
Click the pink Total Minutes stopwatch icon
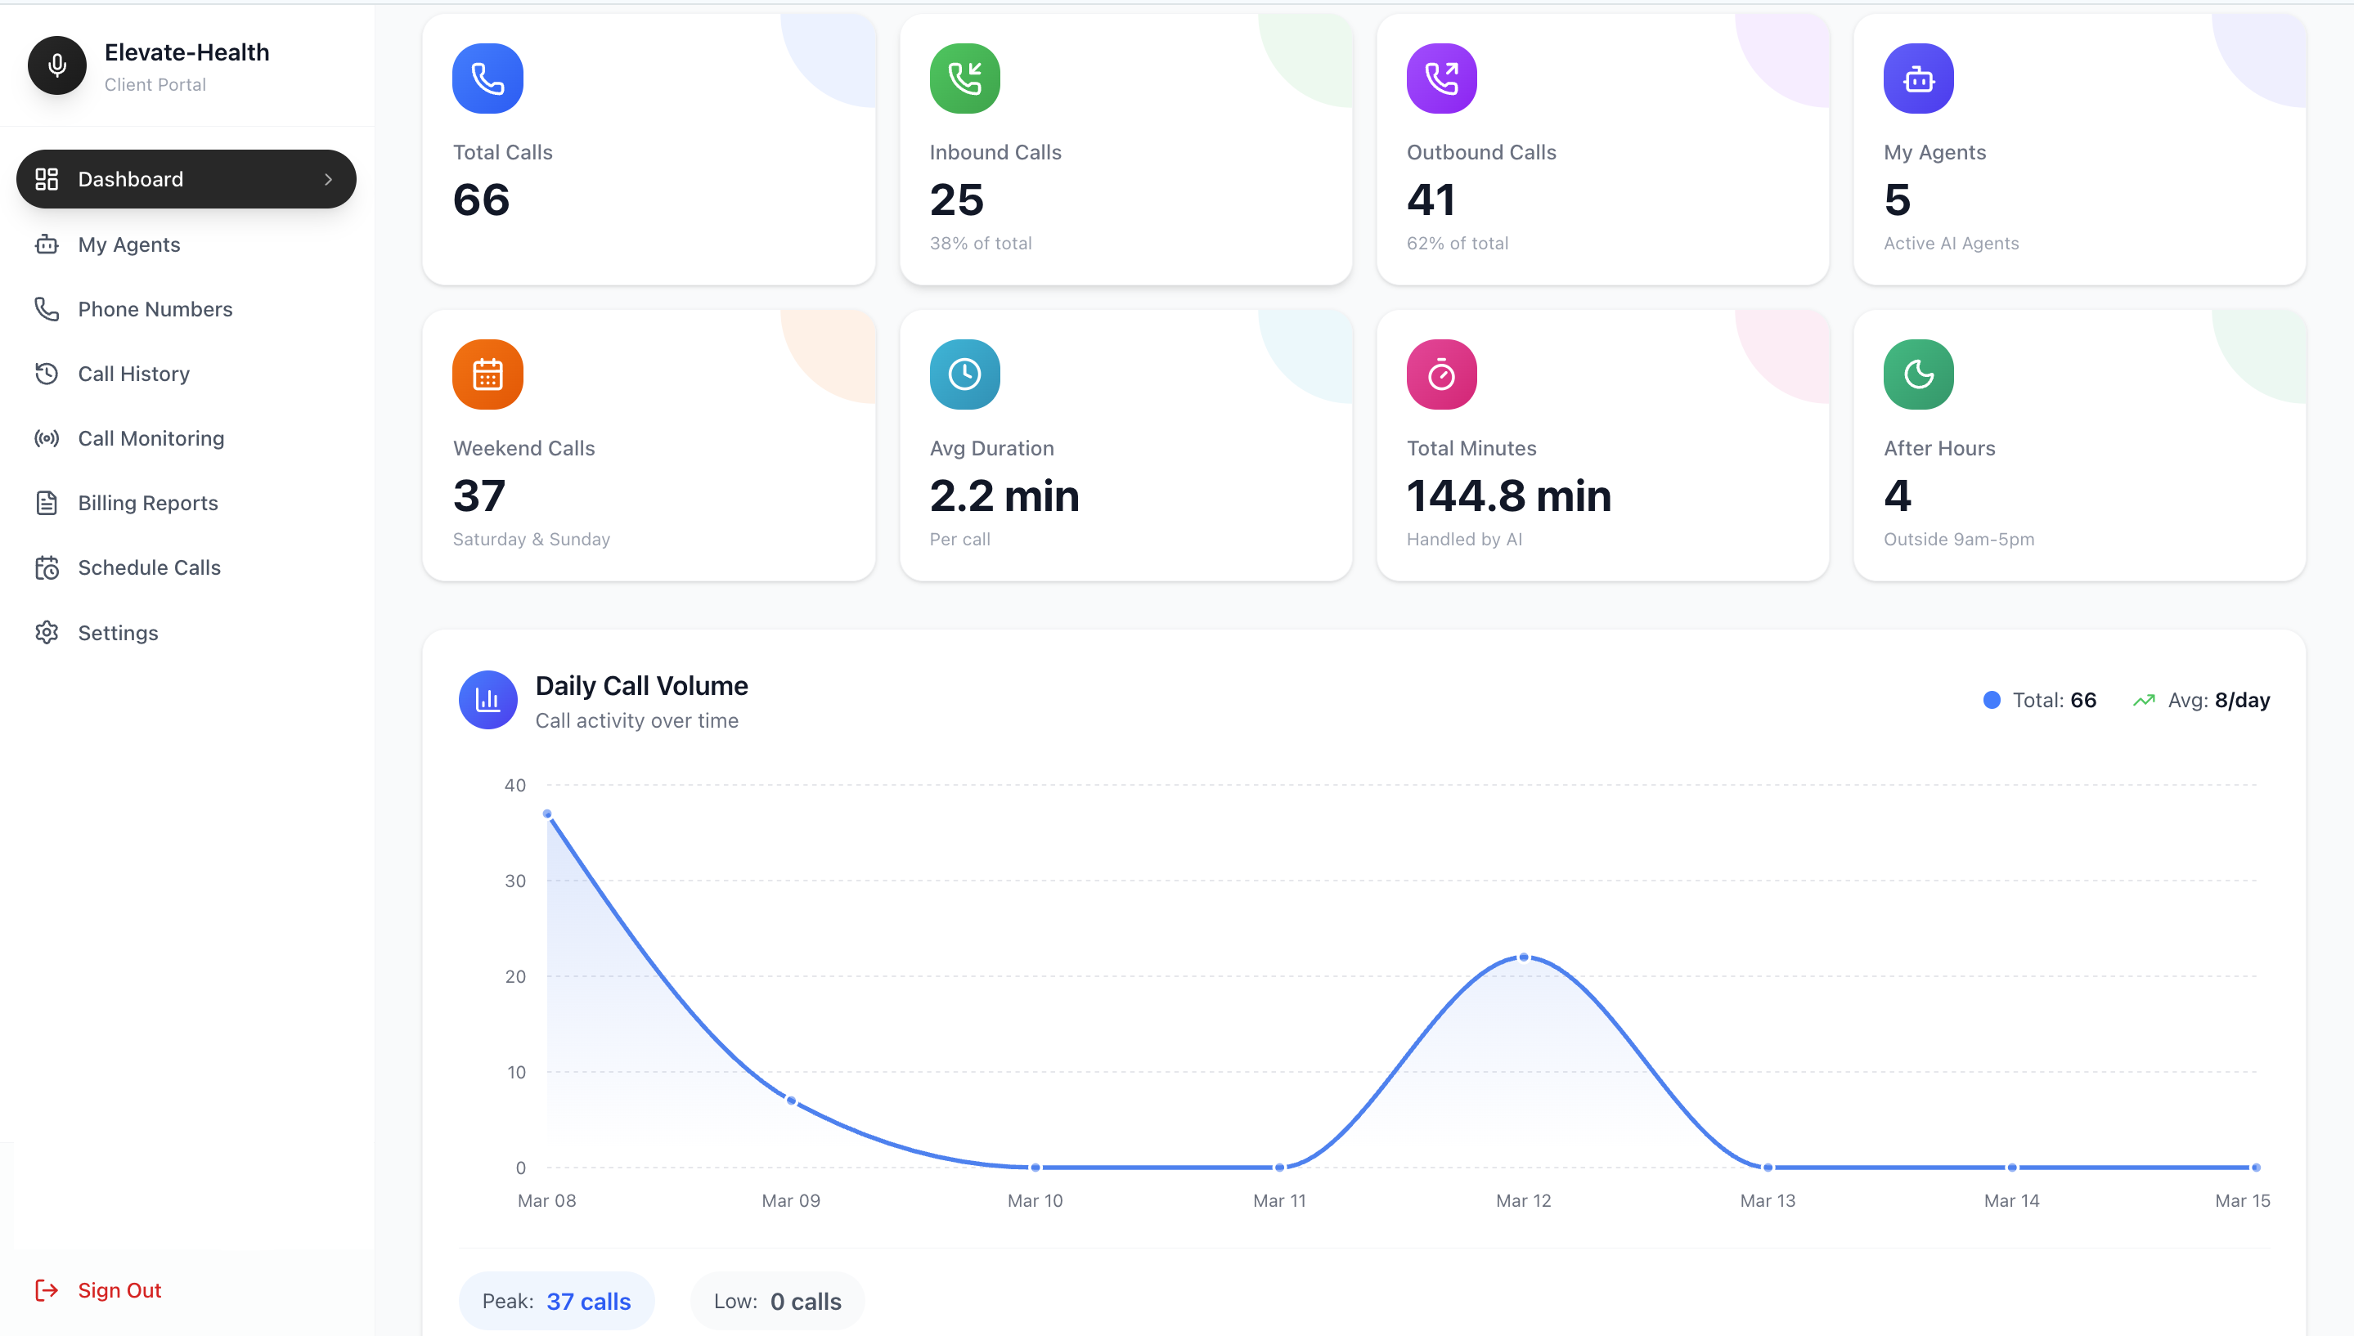(1441, 374)
